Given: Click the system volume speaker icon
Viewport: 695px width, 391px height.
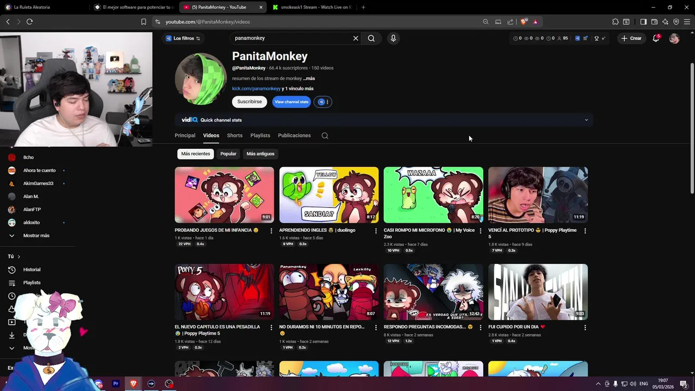Looking at the screenshot, I should 633,384.
